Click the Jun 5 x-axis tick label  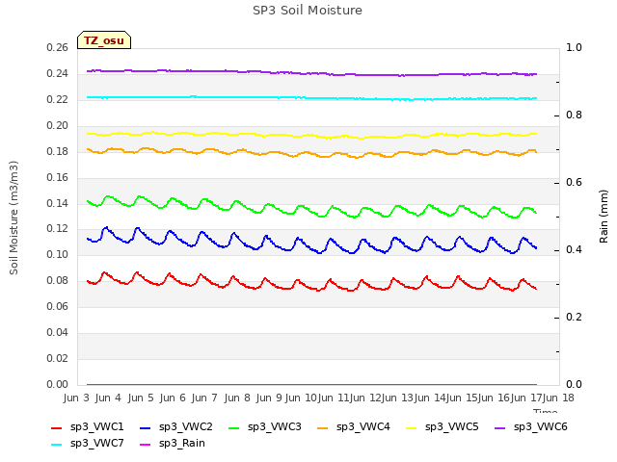pos(141,398)
